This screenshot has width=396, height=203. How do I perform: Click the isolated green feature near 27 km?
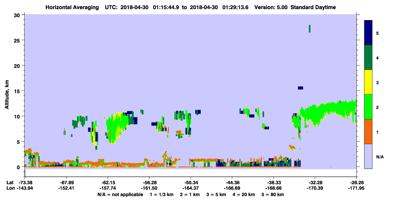pyautogui.click(x=310, y=29)
